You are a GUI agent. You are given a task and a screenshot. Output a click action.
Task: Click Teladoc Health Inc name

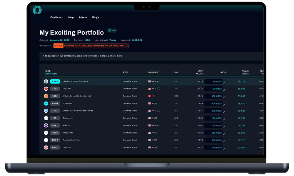[71, 140]
